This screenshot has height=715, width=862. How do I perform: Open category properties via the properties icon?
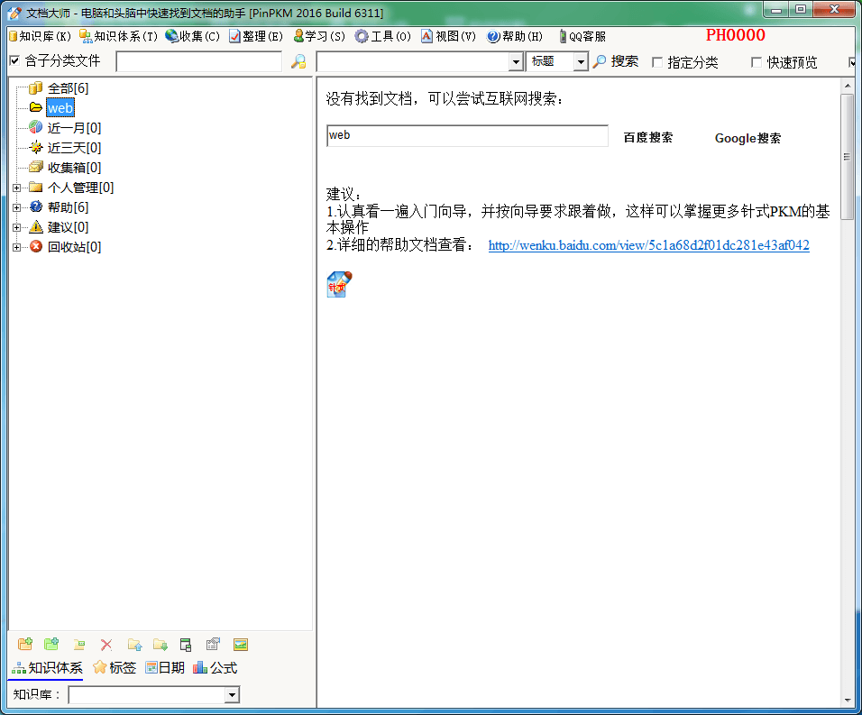(x=213, y=644)
